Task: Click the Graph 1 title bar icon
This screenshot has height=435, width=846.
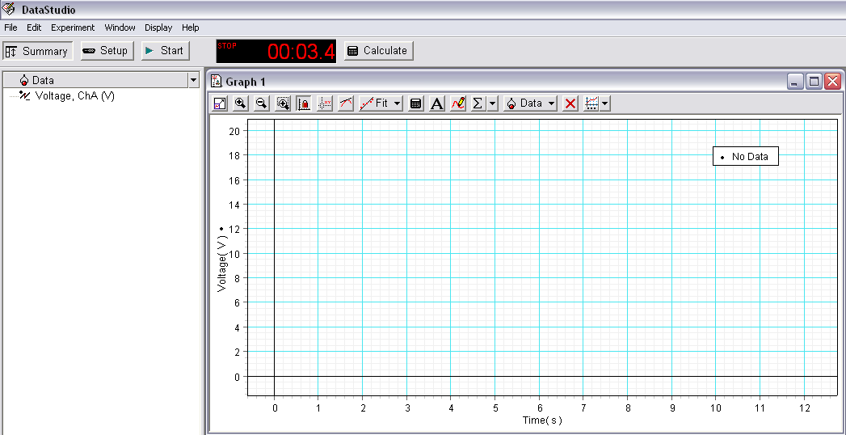Action: click(217, 82)
